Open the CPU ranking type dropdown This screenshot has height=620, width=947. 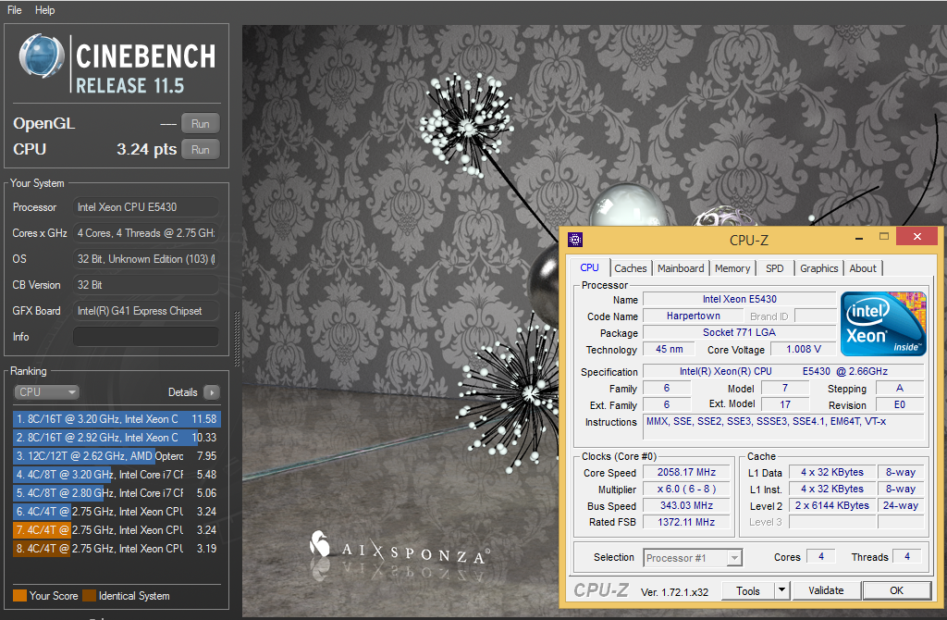pos(46,392)
